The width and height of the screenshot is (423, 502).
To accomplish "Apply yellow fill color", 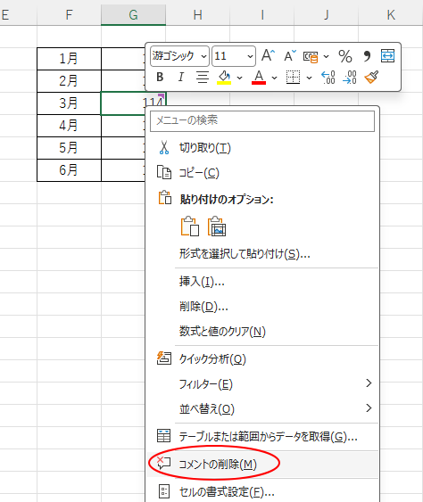I will pos(224,78).
